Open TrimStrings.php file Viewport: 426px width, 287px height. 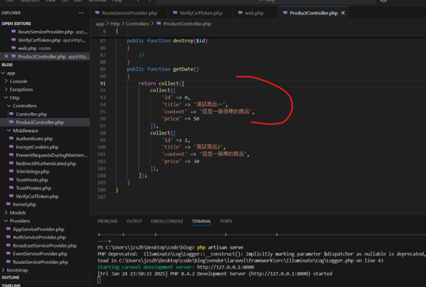click(33, 171)
